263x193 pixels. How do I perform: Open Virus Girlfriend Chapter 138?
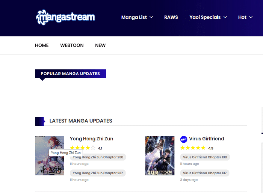[x=205, y=157]
